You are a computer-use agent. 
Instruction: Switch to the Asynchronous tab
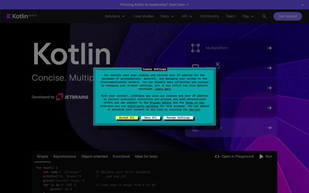pos(64,157)
